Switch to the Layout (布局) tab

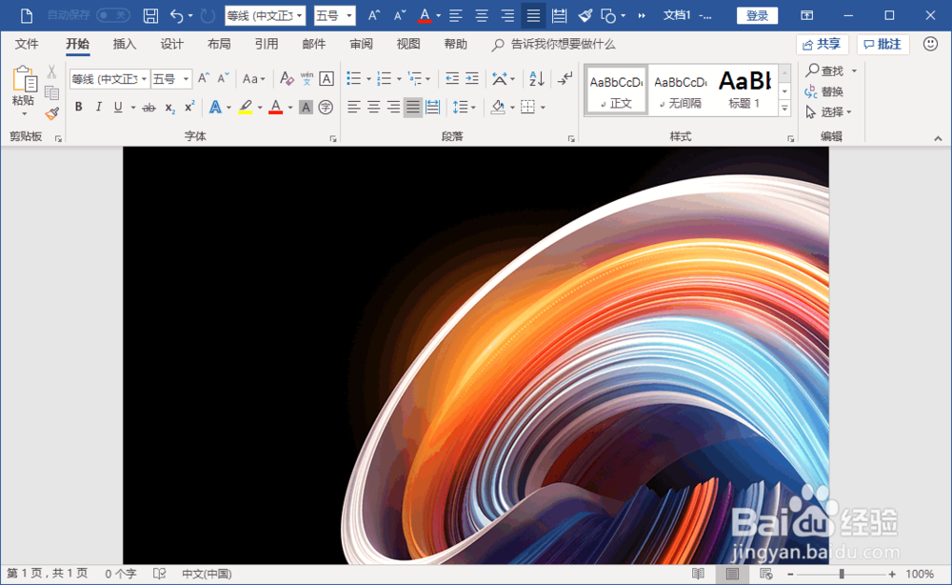[219, 45]
